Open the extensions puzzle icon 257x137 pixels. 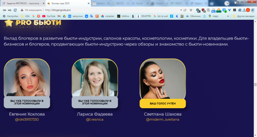(240, 10)
